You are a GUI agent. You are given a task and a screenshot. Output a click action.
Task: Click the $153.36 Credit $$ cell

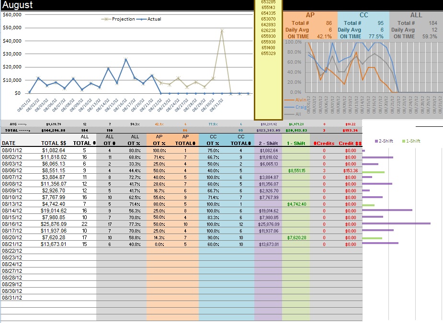coord(350,170)
